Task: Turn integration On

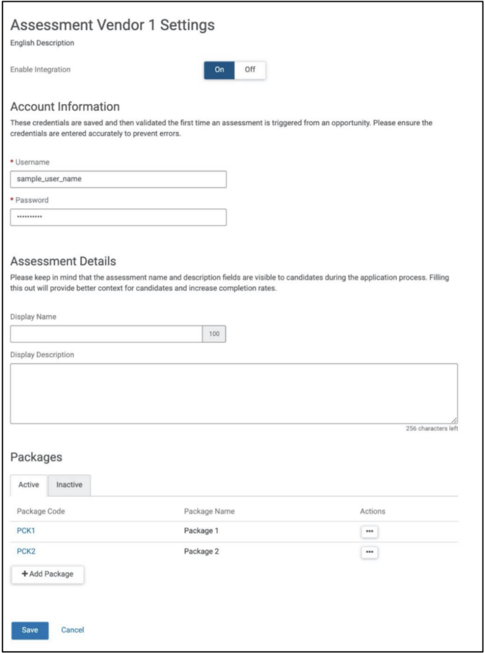Action: click(x=219, y=70)
